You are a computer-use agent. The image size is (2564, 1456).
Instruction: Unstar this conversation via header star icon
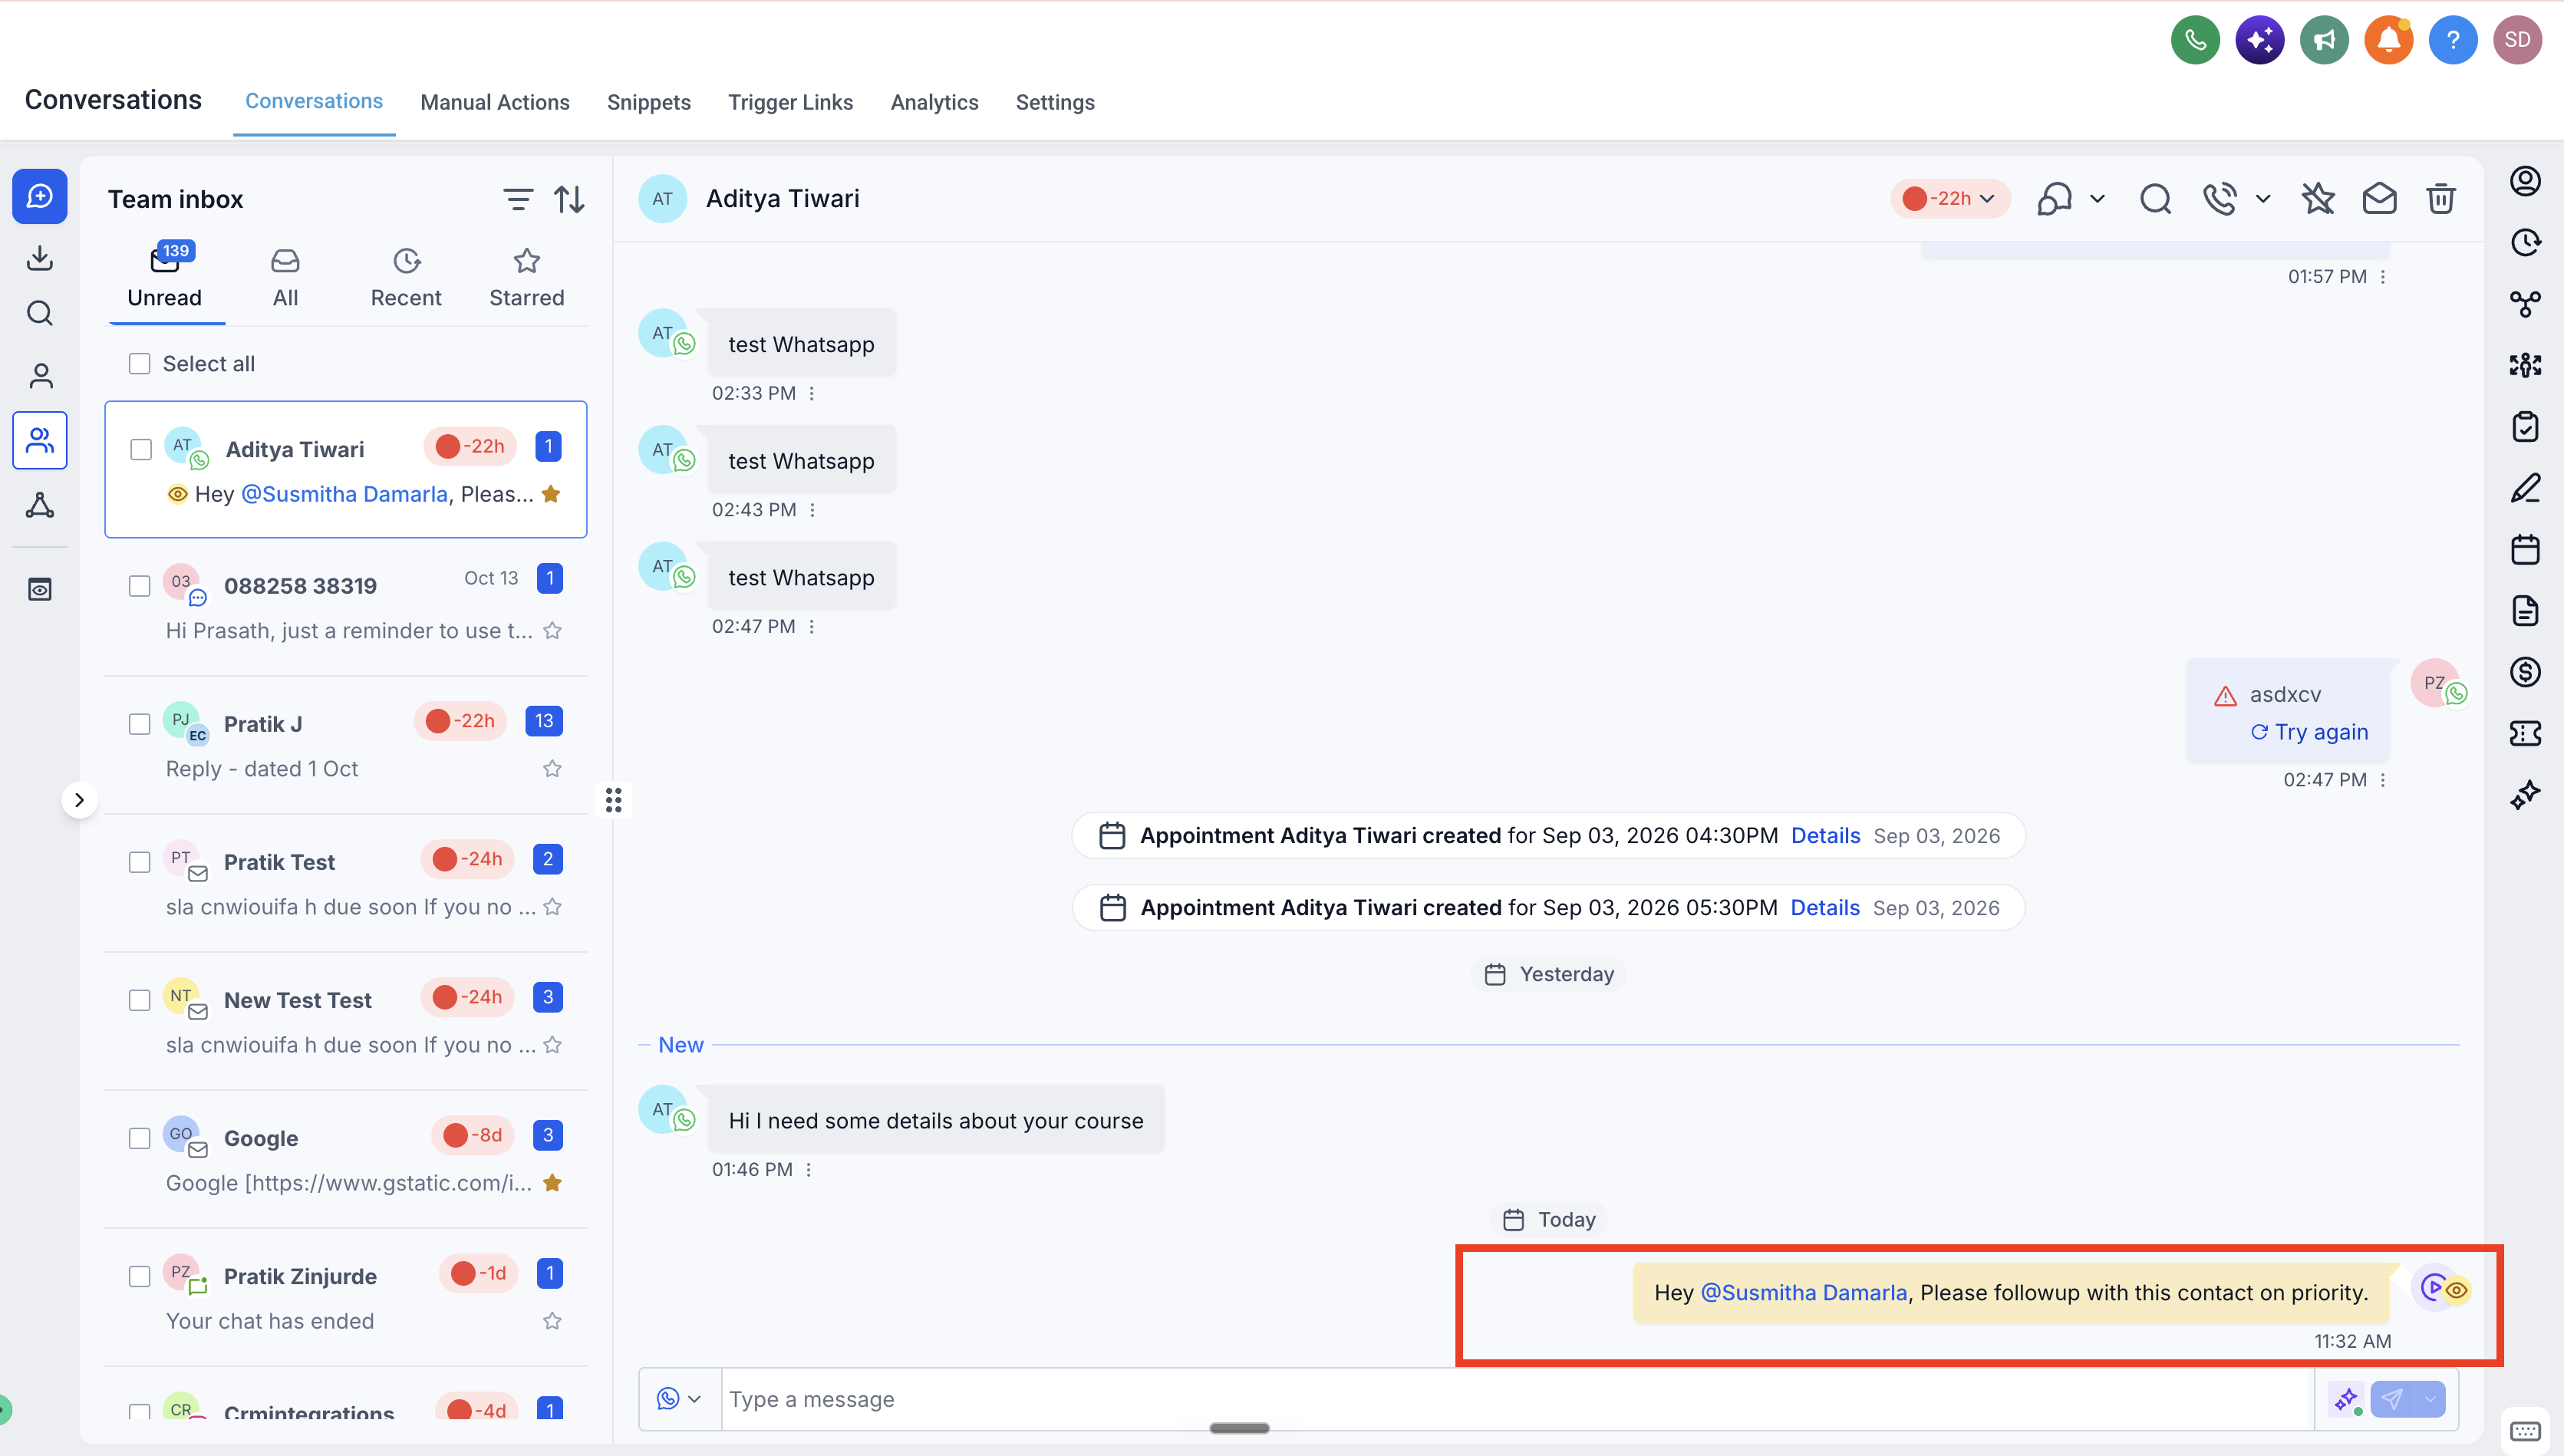click(x=2317, y=199)
